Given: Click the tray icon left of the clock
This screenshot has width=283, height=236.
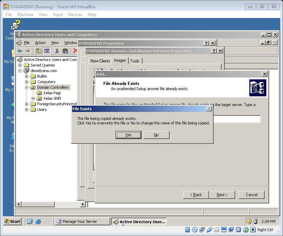Looking at the screenshot, I should (x=256, y=221).
